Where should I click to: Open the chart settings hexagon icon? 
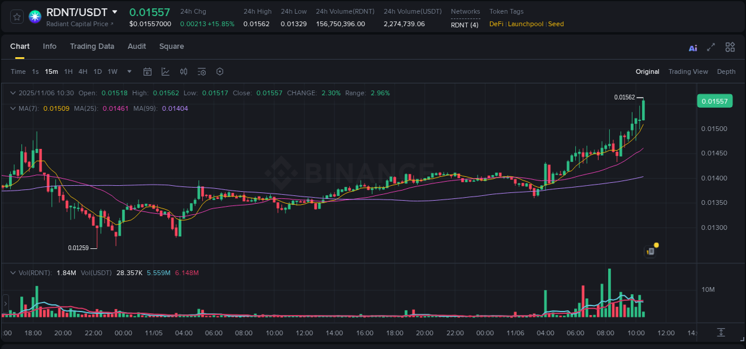click(x=220, y=71)
